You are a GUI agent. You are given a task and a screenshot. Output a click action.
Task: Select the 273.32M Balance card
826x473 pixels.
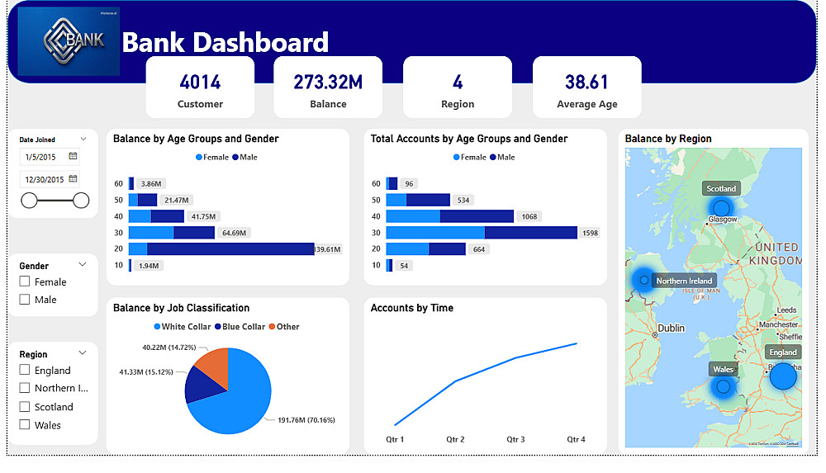point(328,88)
